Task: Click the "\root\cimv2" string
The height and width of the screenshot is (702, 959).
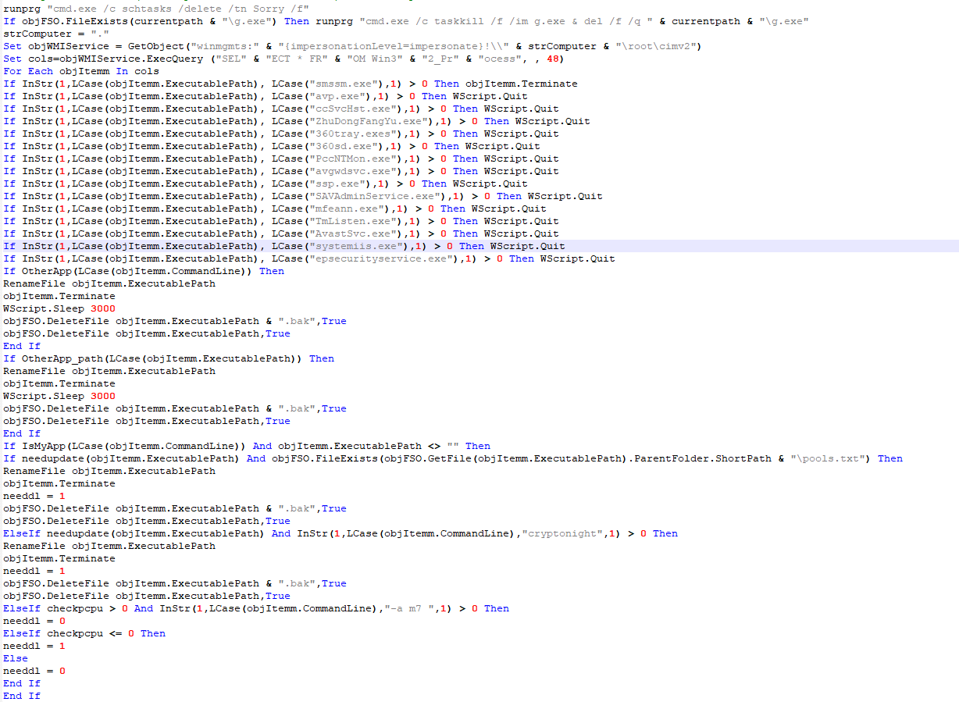Action: (656, 46)
